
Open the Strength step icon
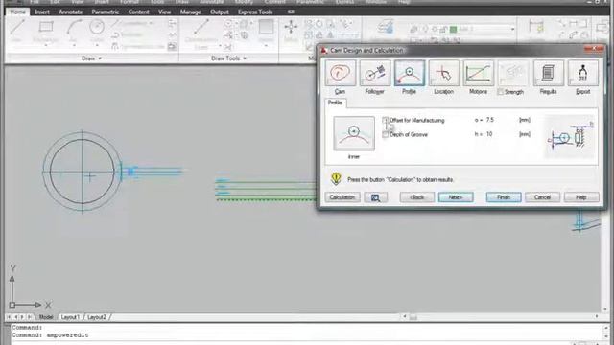(512, 73)
